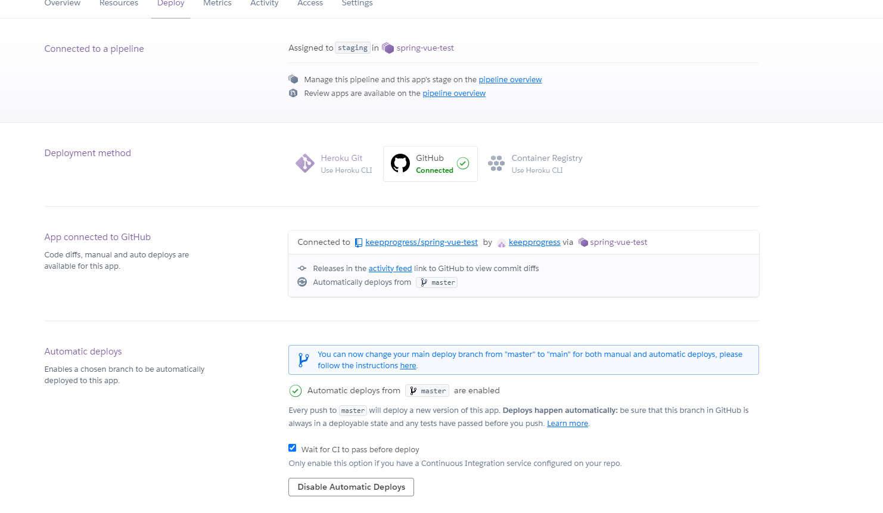Image resolution: width=883 pixels, height=513 pixels.
Task: Click the Deployment method heading
Action: [x=88, y=153]
